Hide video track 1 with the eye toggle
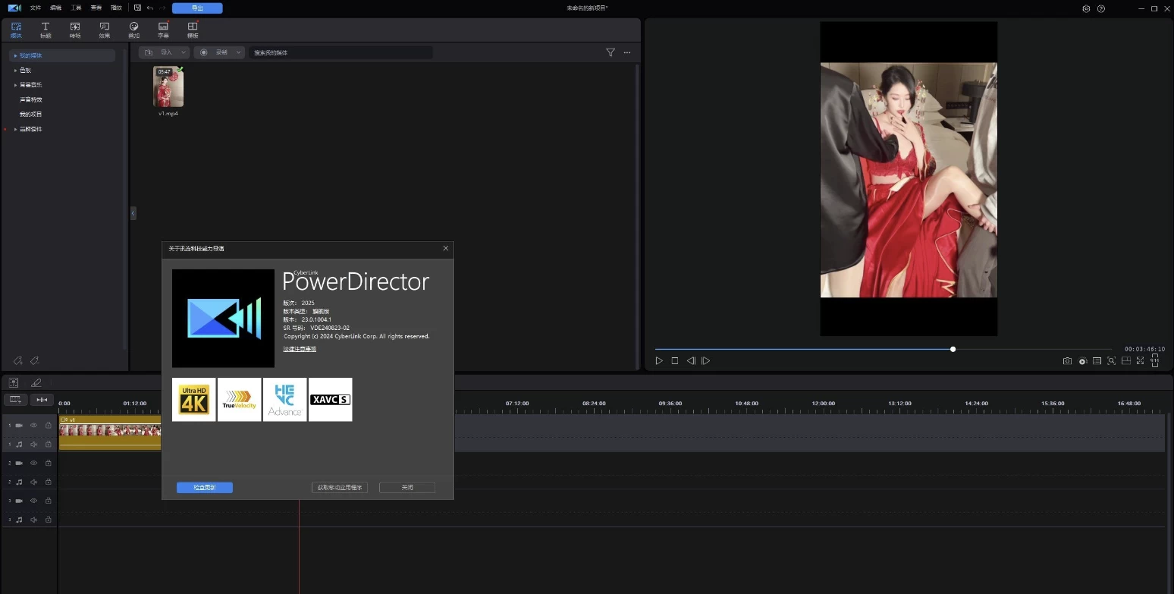The height and width of the screenshot is (594, 1174). tap(32, 425)
